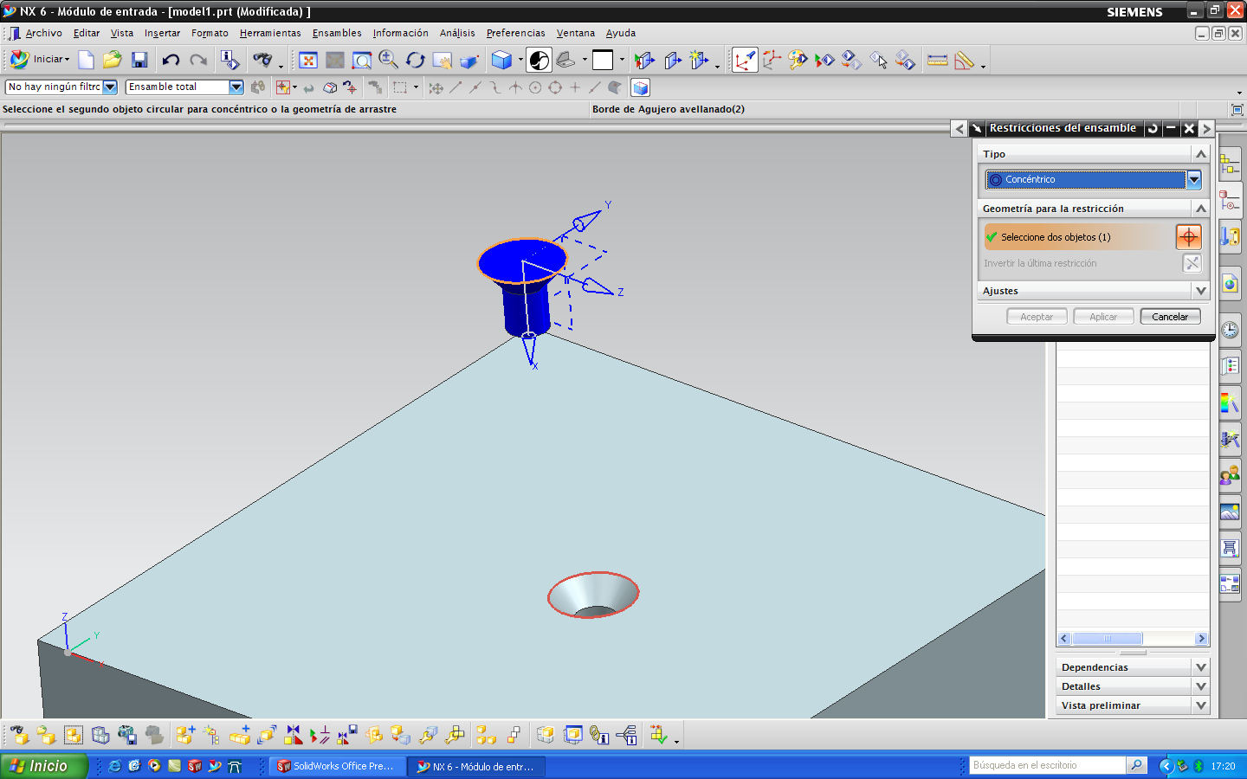
Task: Create a new file with the blank page icon
Action: tap(86, 60)
